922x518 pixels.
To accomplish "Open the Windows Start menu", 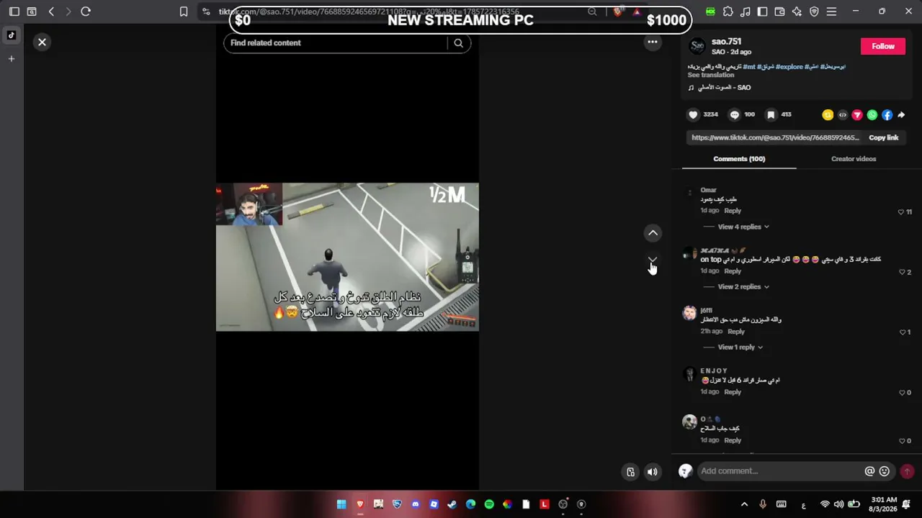I will point(341,504).
